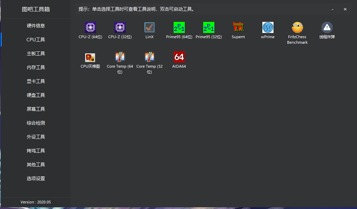This screenshot has width=357, height=209.
Task: Go to the 综合检测 category
Action: [x=36, y=123]
